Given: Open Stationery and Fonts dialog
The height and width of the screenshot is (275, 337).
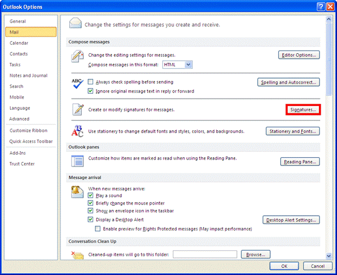Looking at the screenshot, I should [x=292, y=131].
